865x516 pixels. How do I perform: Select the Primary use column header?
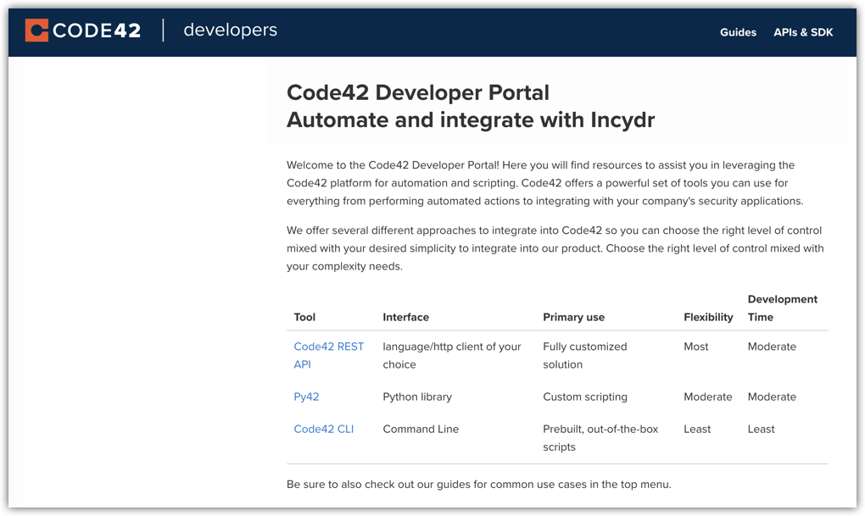(573, 317)
